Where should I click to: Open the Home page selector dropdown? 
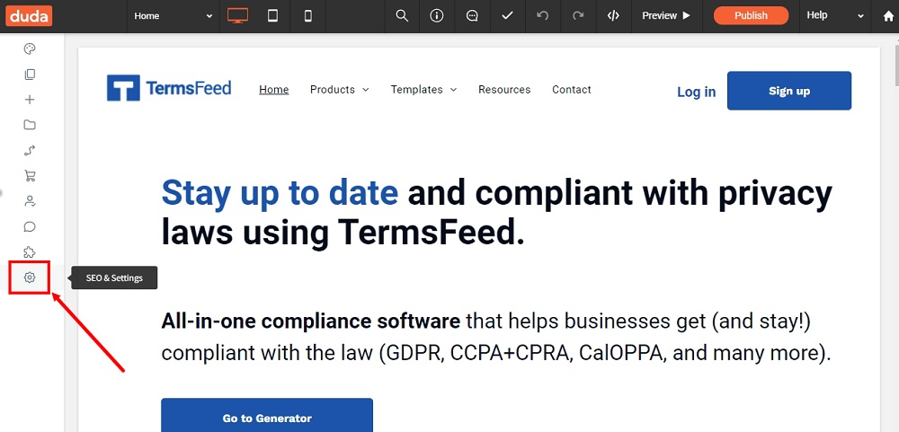tap(174, 16)
